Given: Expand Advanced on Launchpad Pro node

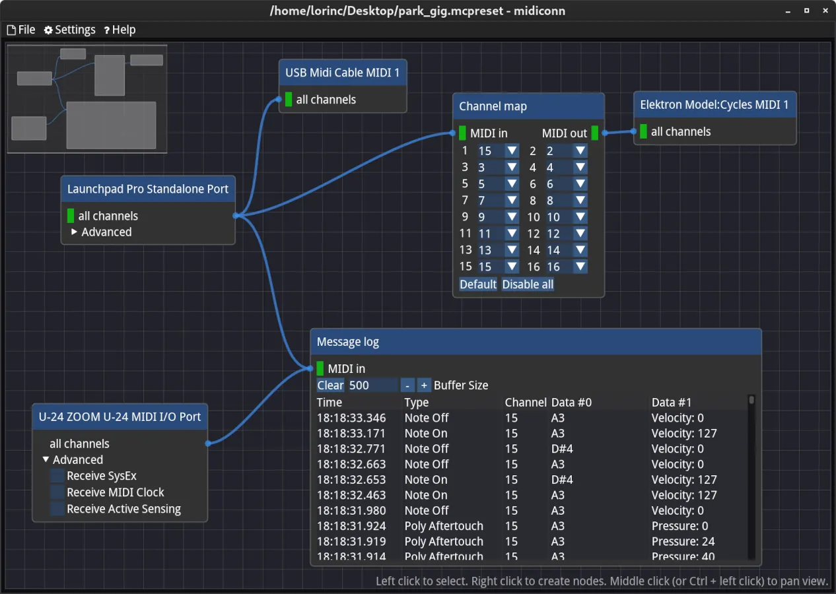Looking at the screenshot, I should 75,232.
